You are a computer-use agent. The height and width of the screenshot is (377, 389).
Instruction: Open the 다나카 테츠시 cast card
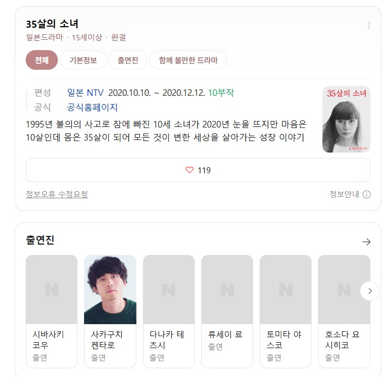pyautogui.click(x=169, y=312)
